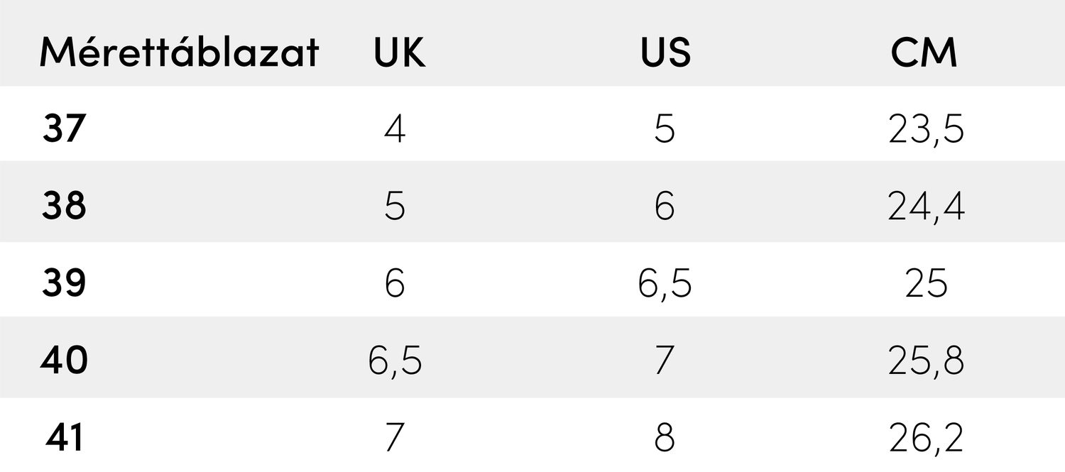
Task: Choose the size 40 row label
Action: click(x=64, y=361)
